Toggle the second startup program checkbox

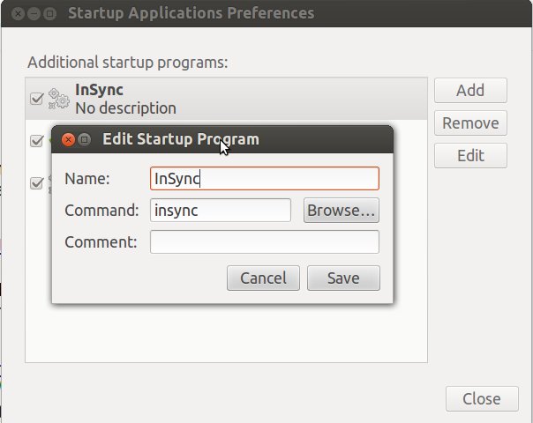point(37,140)
